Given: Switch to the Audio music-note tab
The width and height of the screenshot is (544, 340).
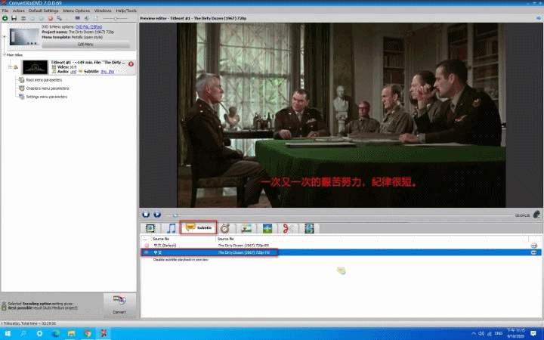Looking at the screenshot, I should click(x=171, y=228).
